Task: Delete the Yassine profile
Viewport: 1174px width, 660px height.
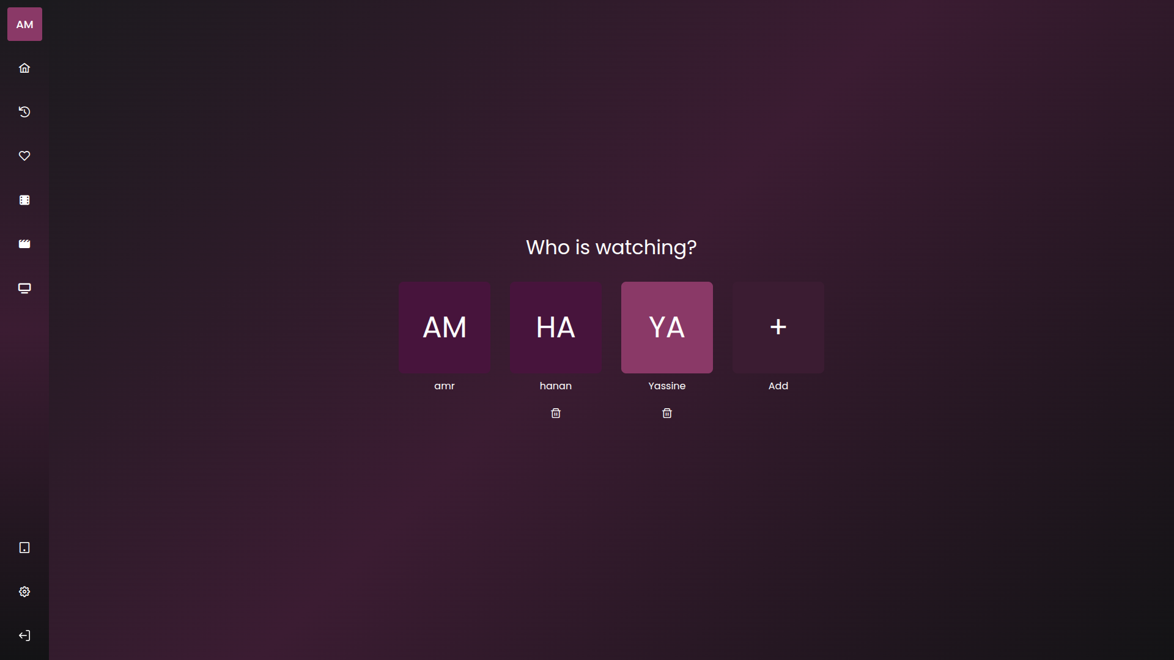Action: click(667, 413)
